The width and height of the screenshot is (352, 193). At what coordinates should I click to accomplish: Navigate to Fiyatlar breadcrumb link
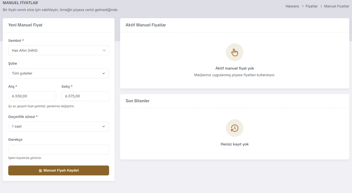tap(312, 6)
